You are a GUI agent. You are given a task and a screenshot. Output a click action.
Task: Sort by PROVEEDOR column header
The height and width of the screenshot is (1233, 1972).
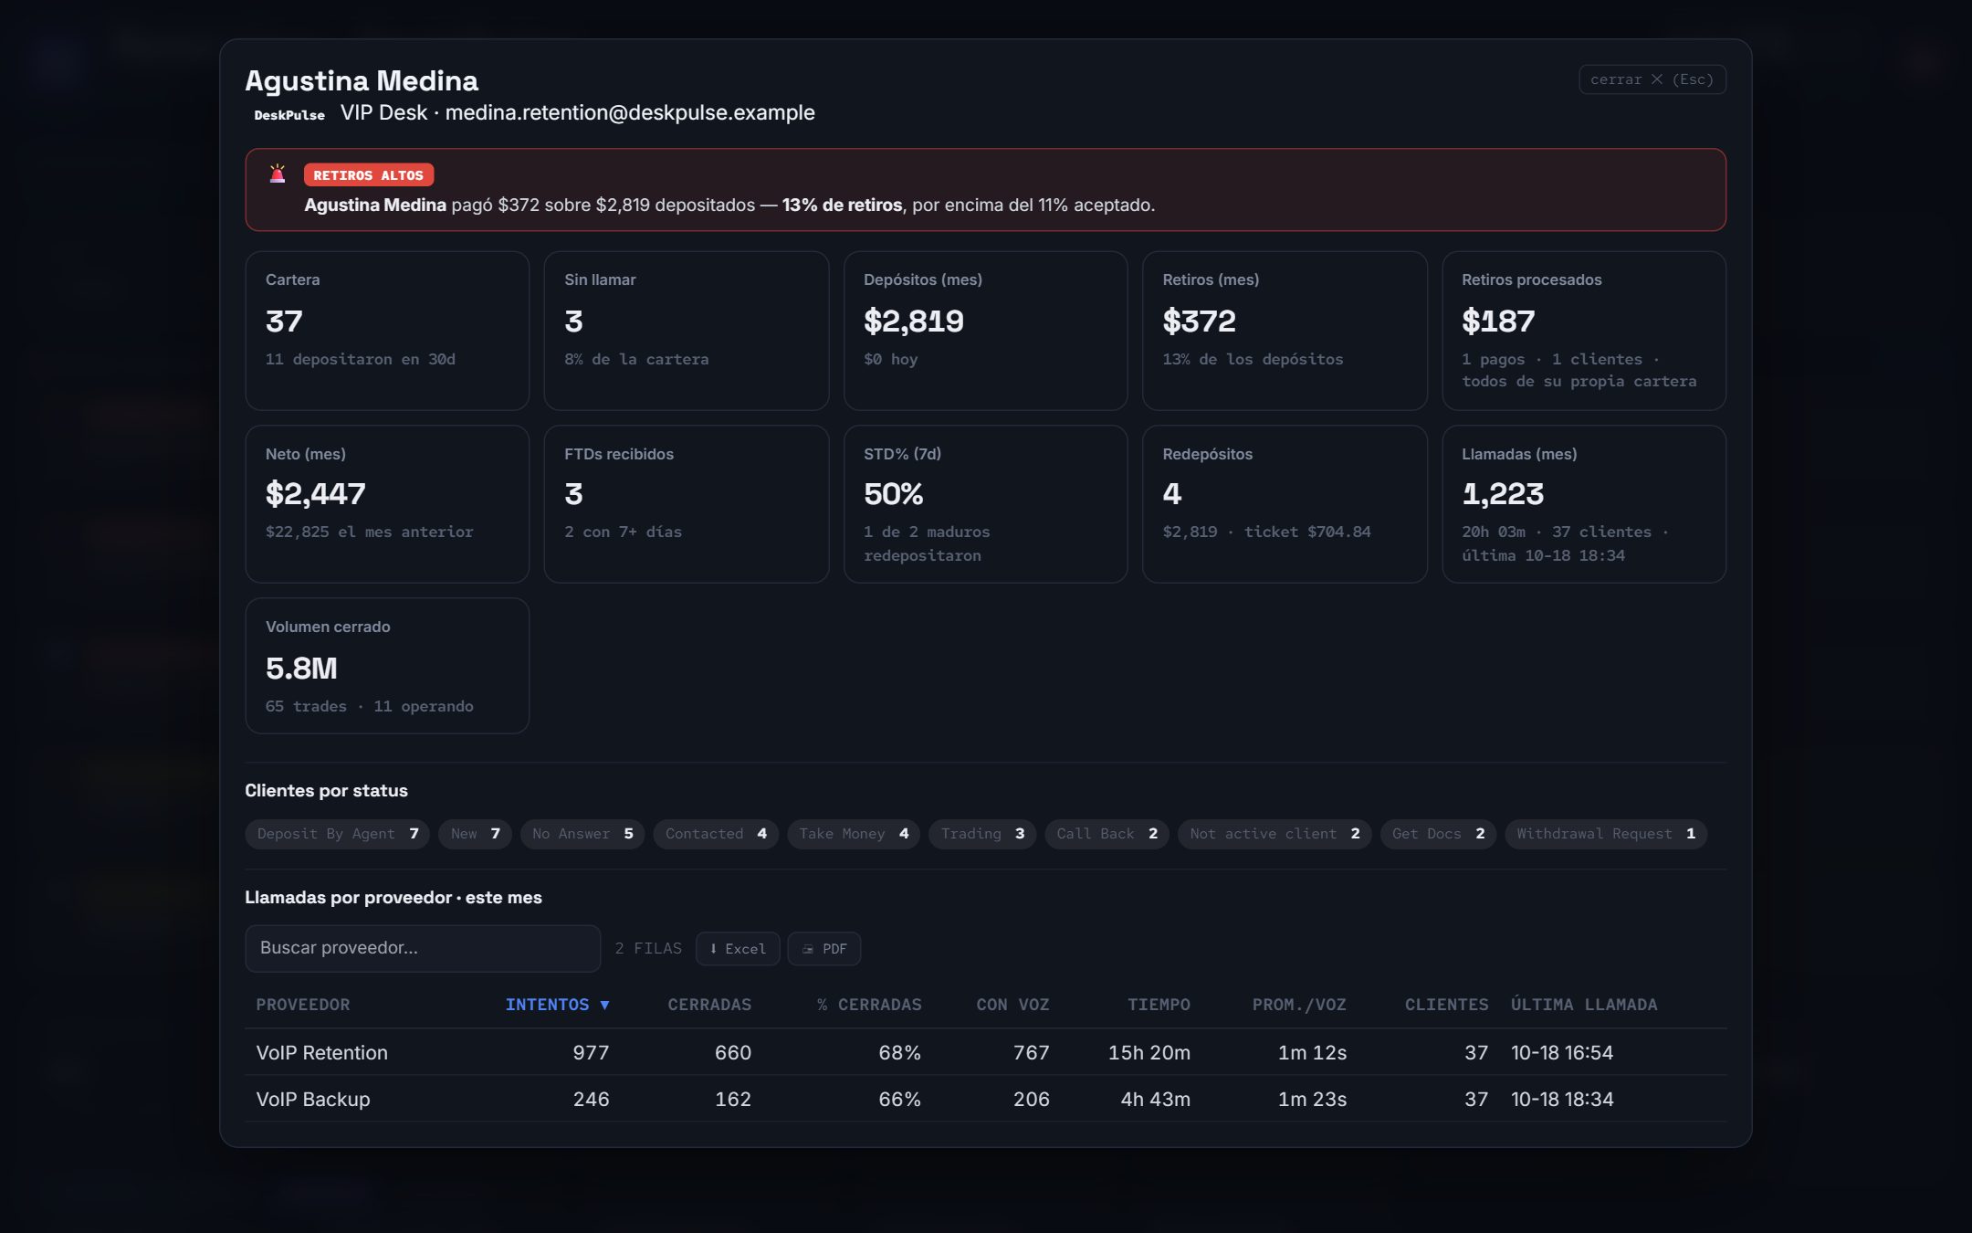click(302, 1005)
